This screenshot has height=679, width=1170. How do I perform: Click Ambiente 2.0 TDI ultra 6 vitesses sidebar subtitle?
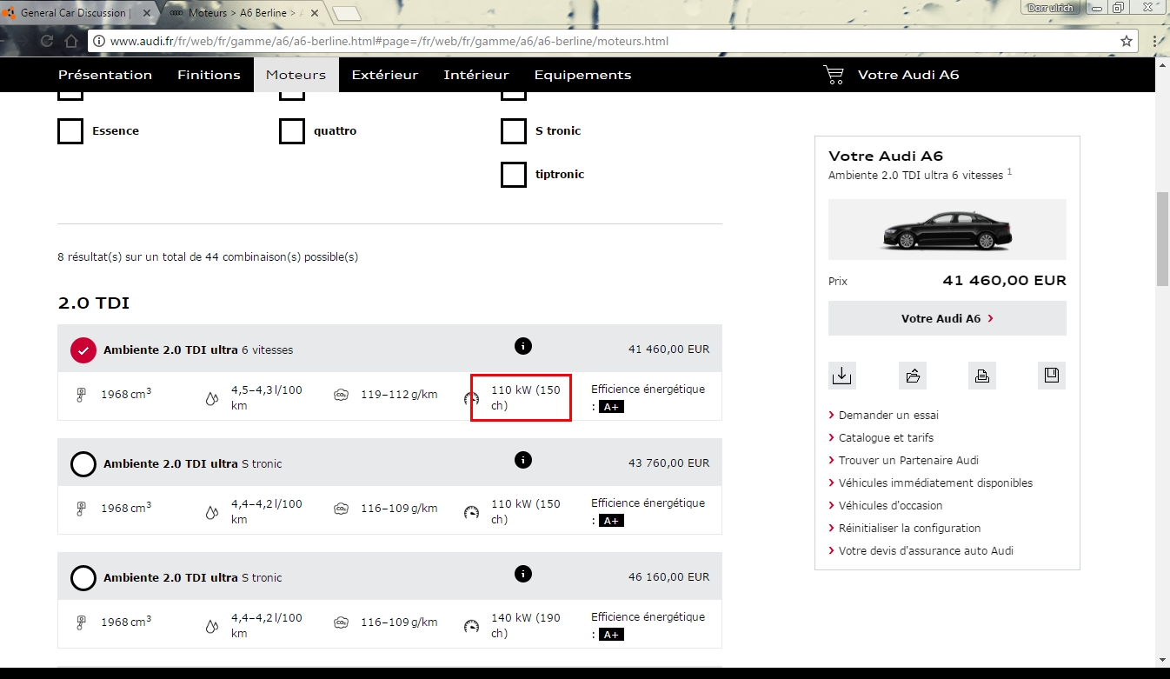915,176
